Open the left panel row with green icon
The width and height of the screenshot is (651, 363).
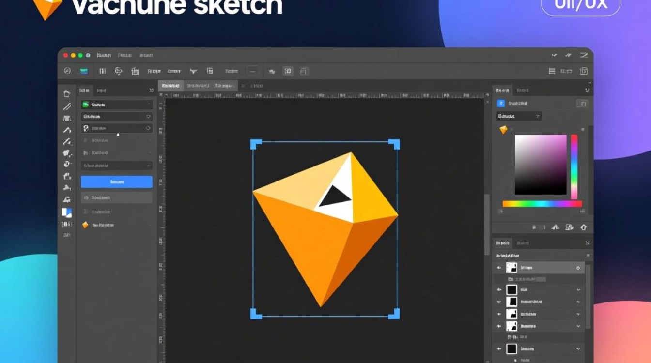[116, 105]
